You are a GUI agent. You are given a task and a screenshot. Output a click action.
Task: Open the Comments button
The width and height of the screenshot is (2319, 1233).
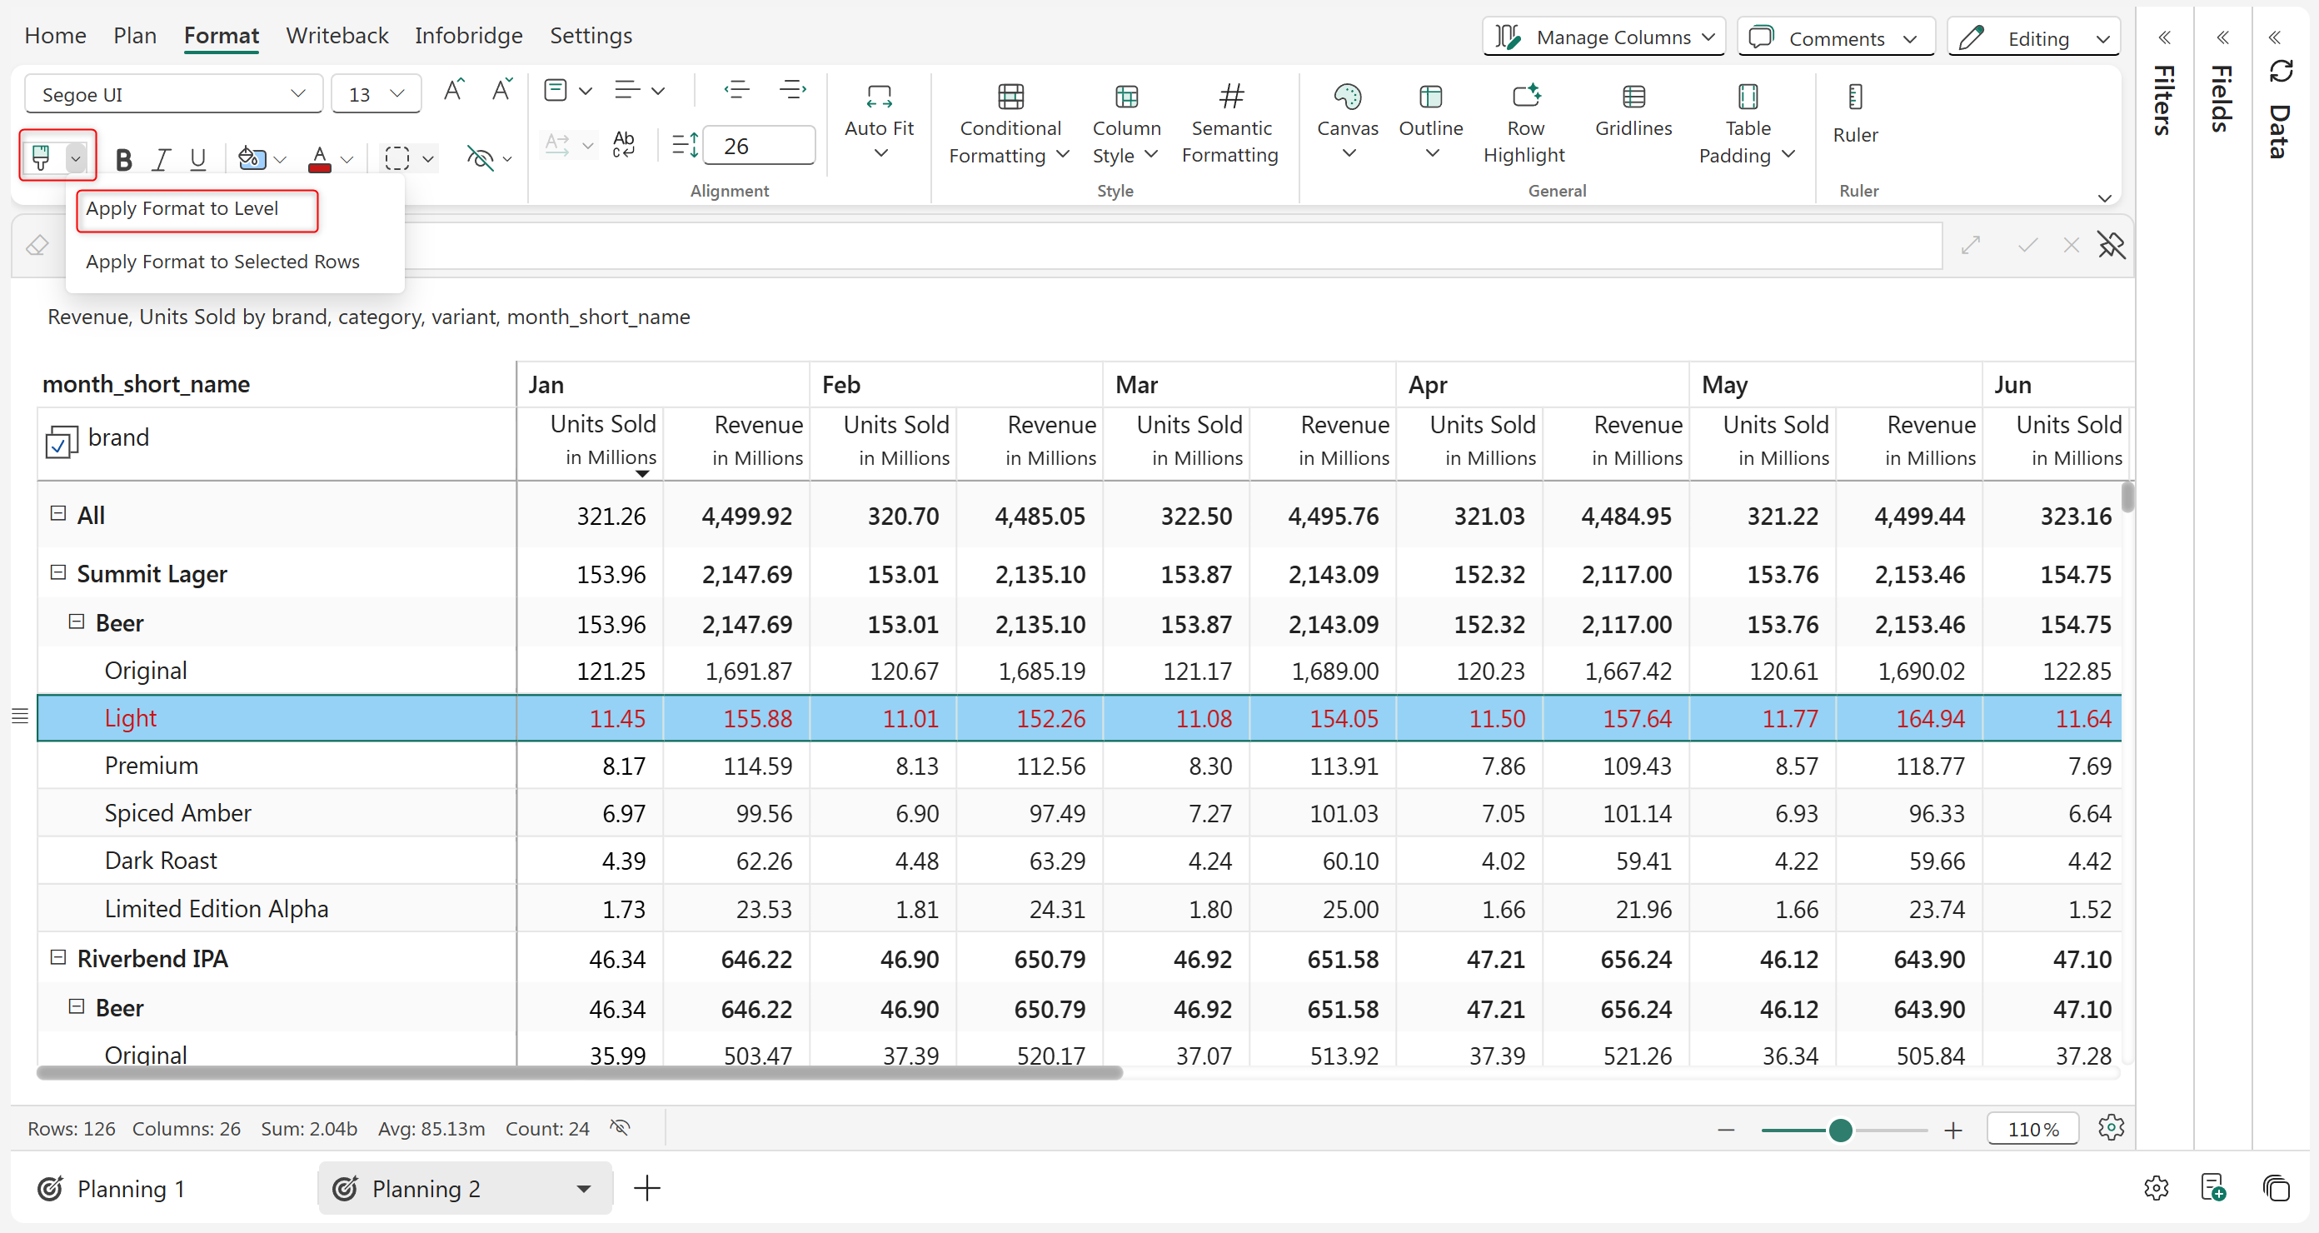pyautogui.click(x=1835, y=37)
